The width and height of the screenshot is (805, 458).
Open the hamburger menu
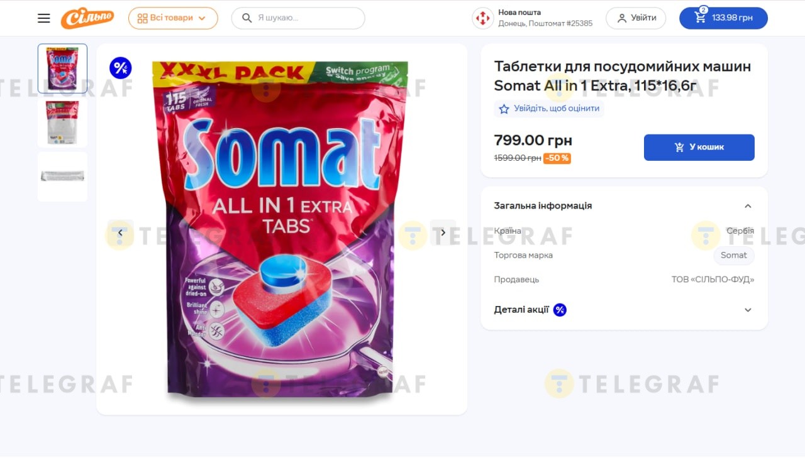[43, 18]
